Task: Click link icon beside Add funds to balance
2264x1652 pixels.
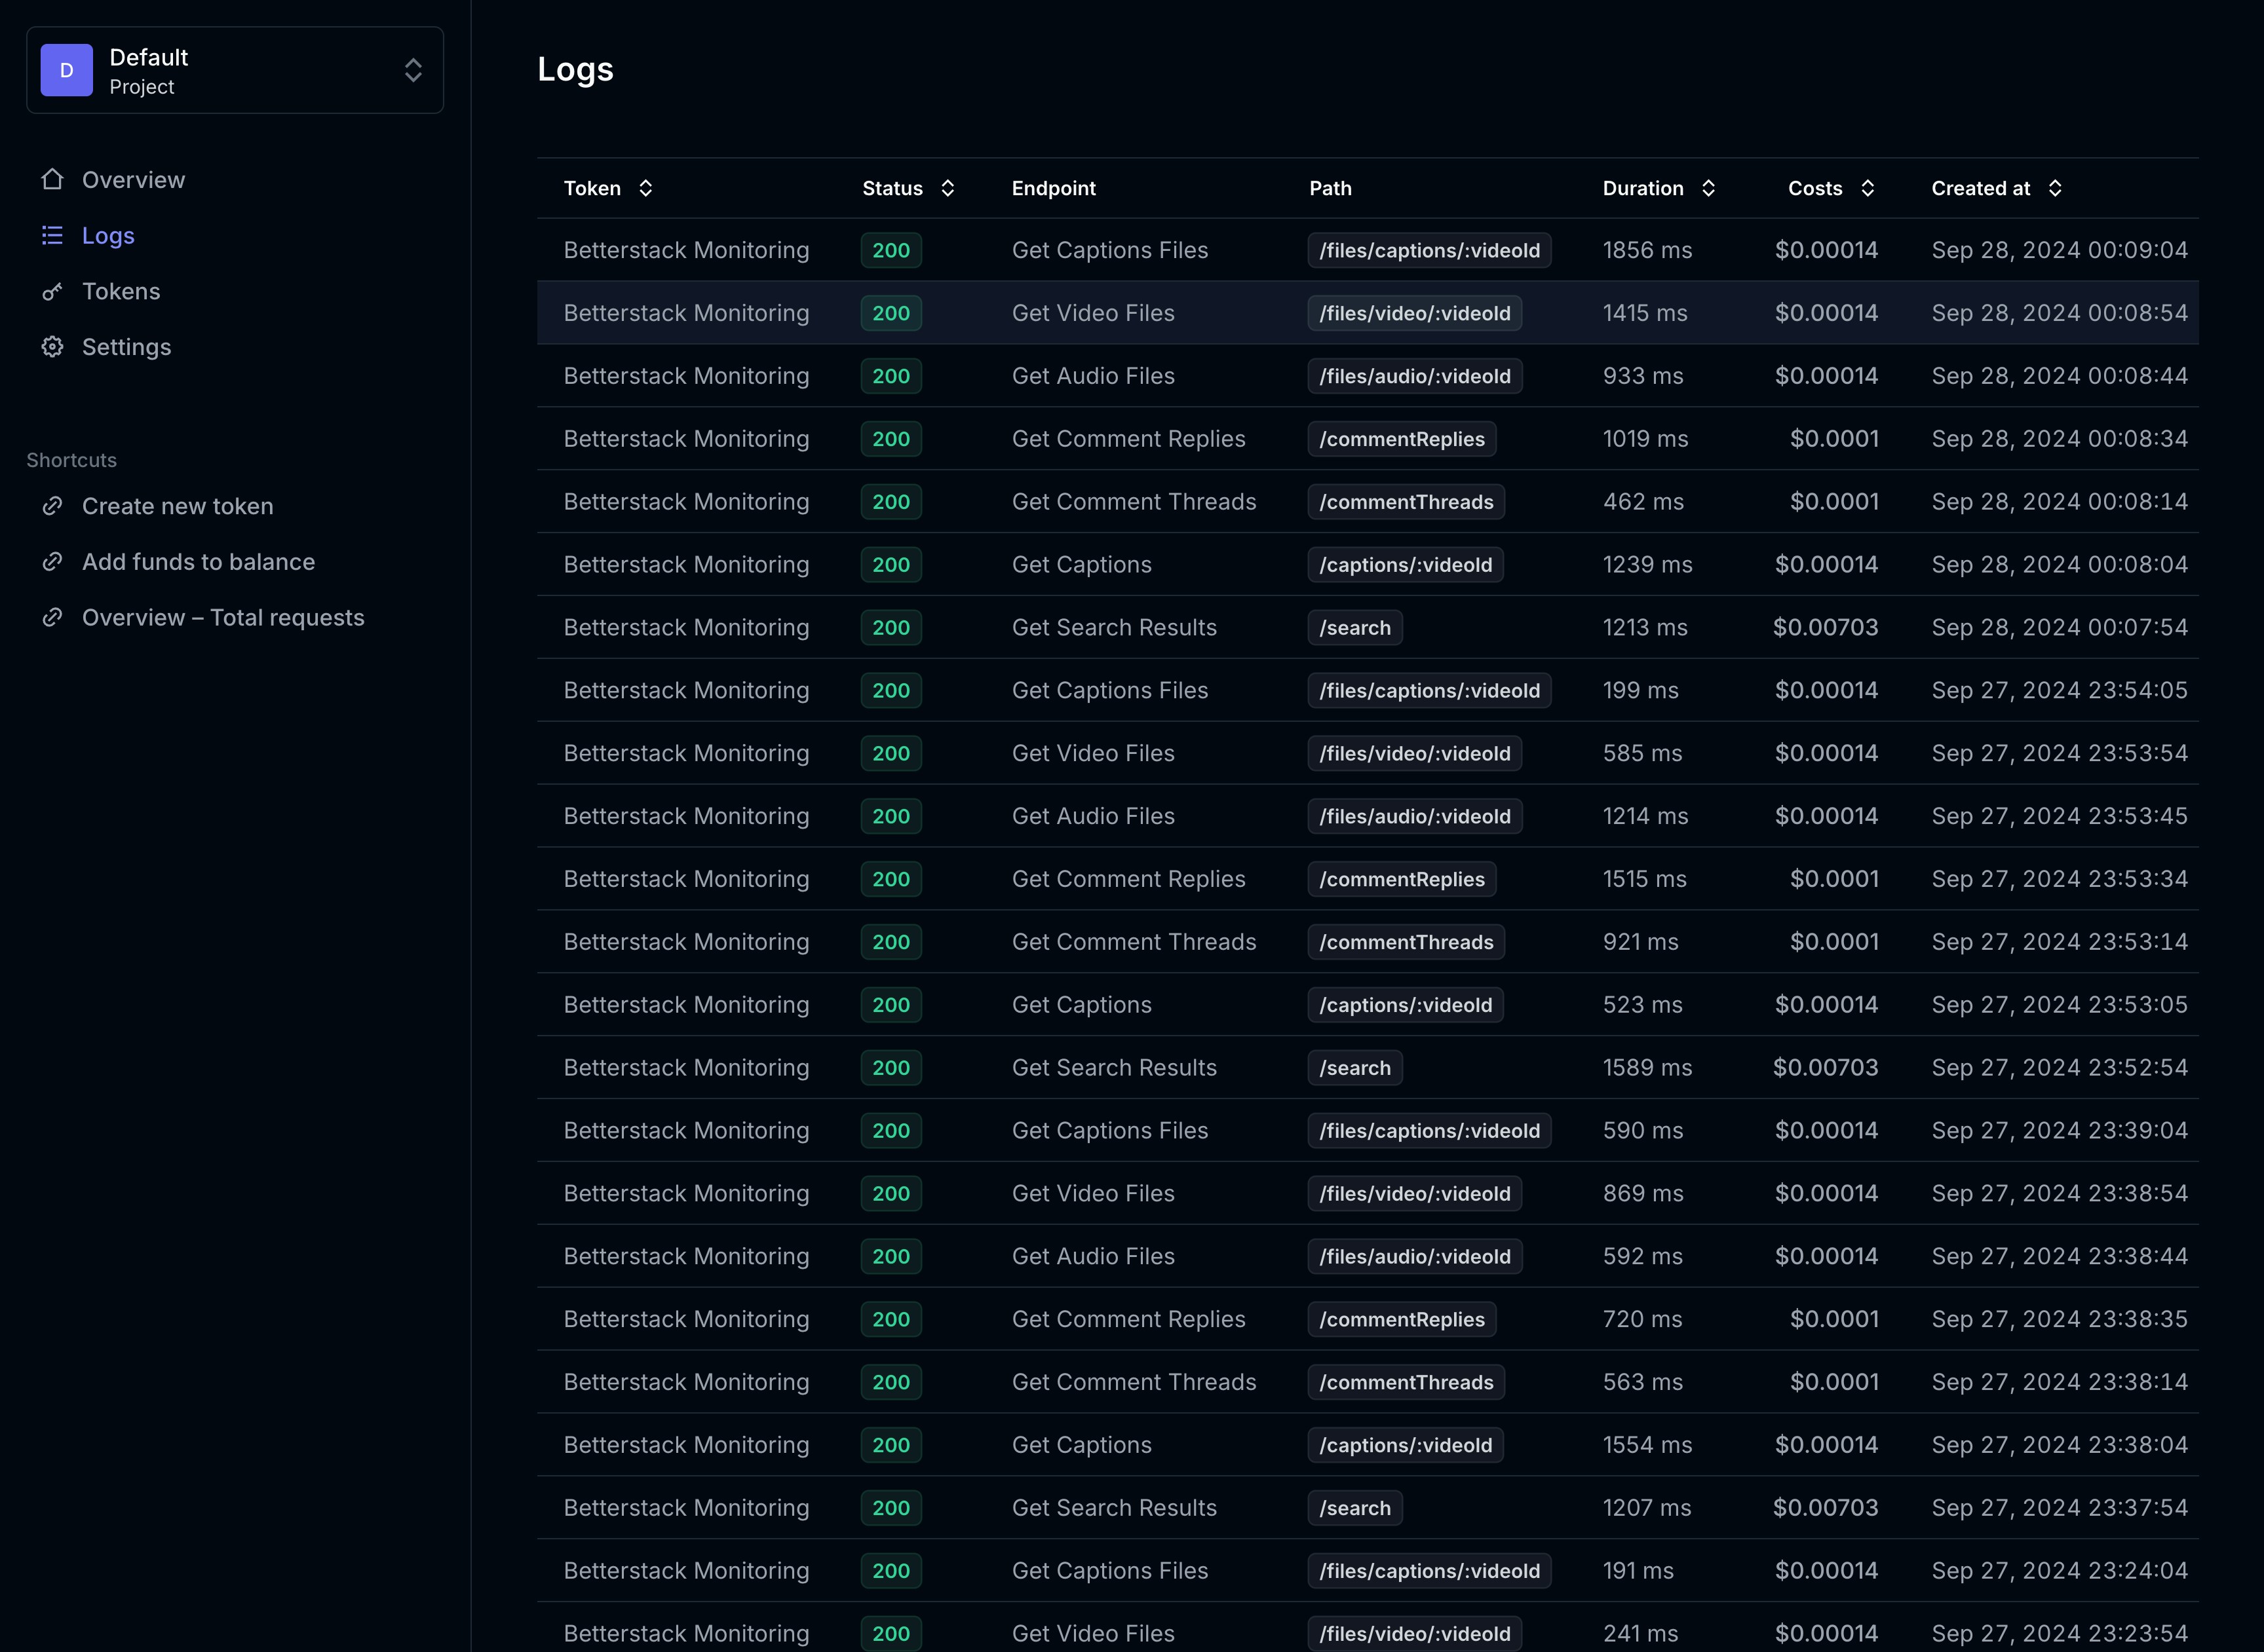Action: pos(52,562)
